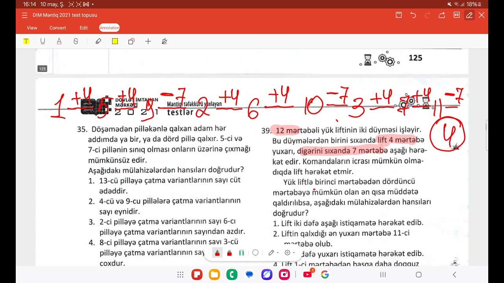504x283 pixels.
Task: Select the text color A tool
Action: click(x=59, y=41)
